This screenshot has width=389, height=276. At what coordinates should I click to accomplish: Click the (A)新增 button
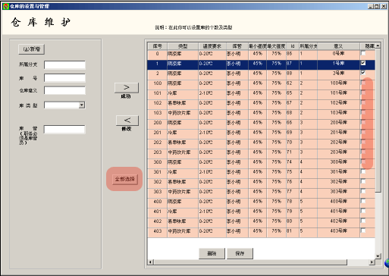pos(32,49)
